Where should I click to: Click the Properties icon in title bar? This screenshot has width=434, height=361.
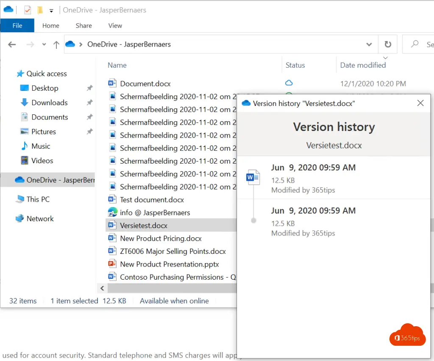click(x=28, y=10)
